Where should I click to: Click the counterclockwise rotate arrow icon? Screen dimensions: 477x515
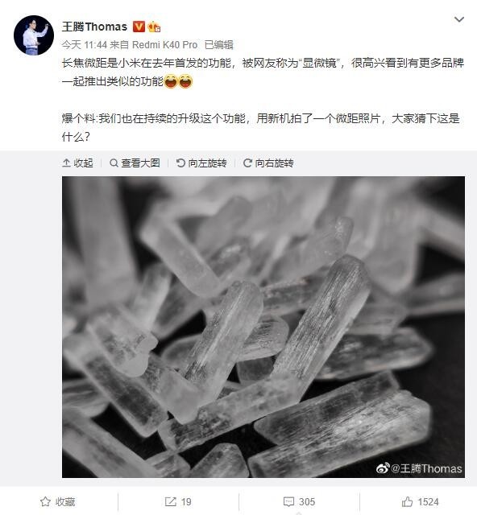coord(180,163)
